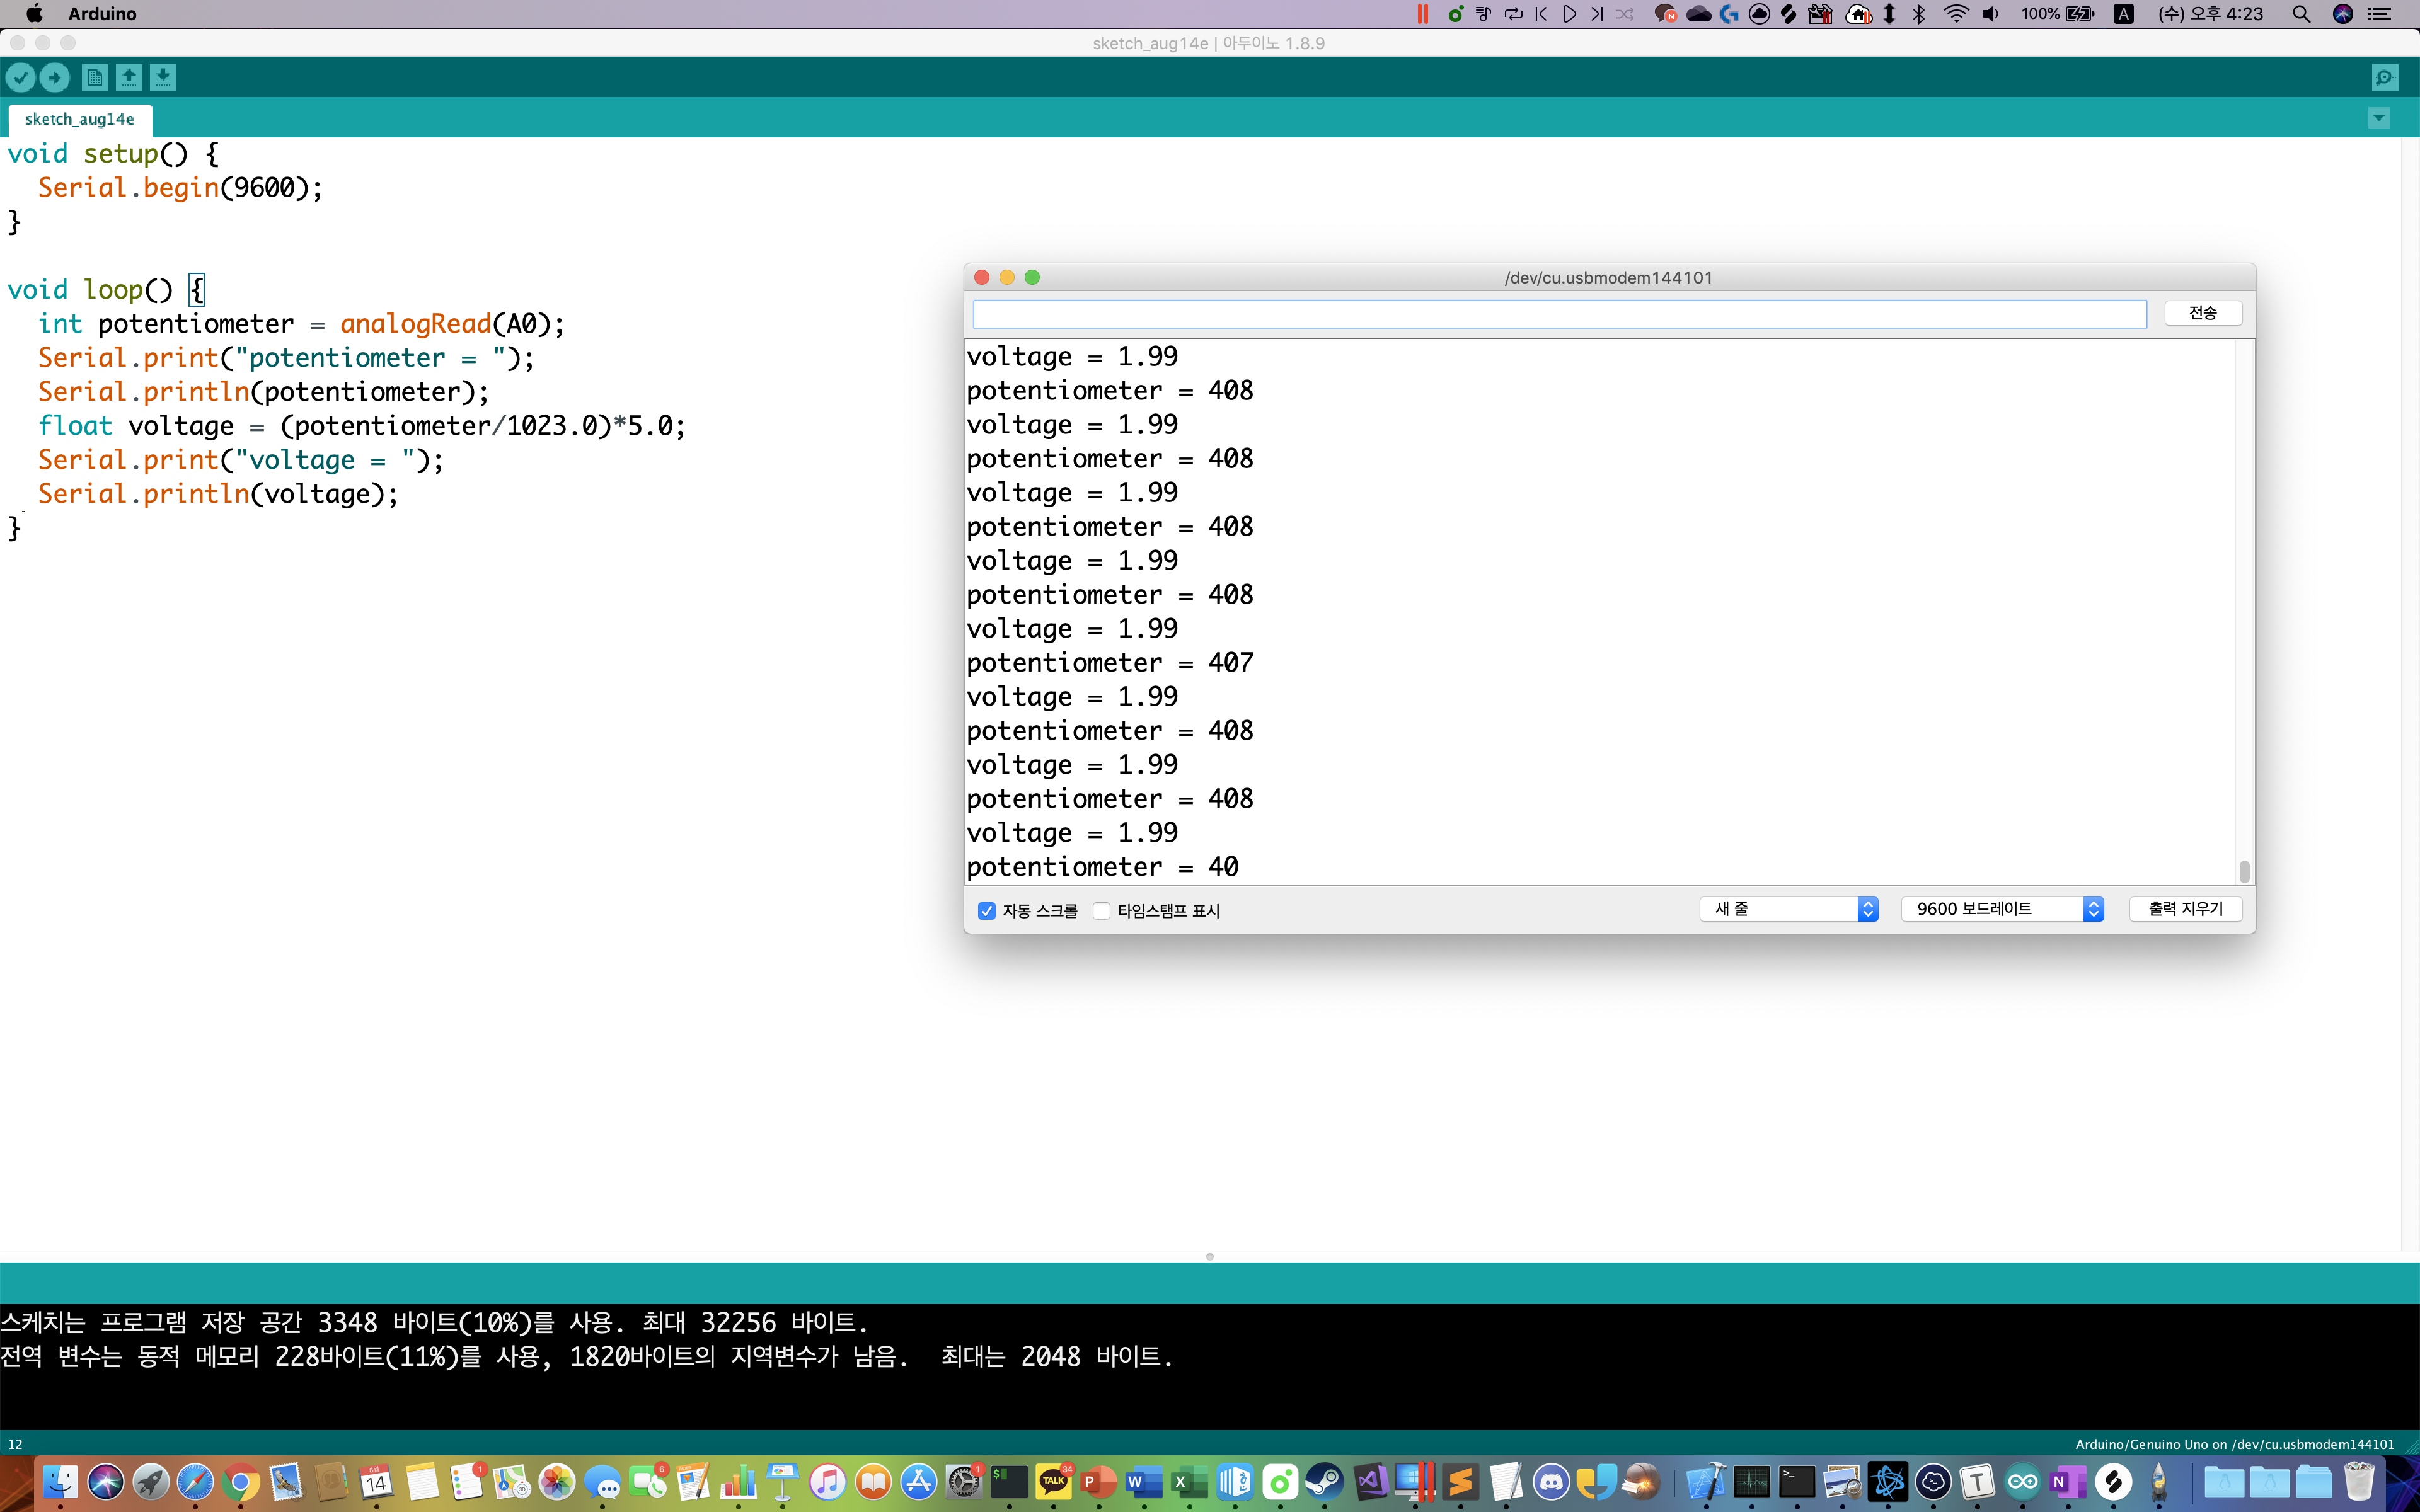Enable the 타임스탬프 표시 checkbox

[1102, 911]
